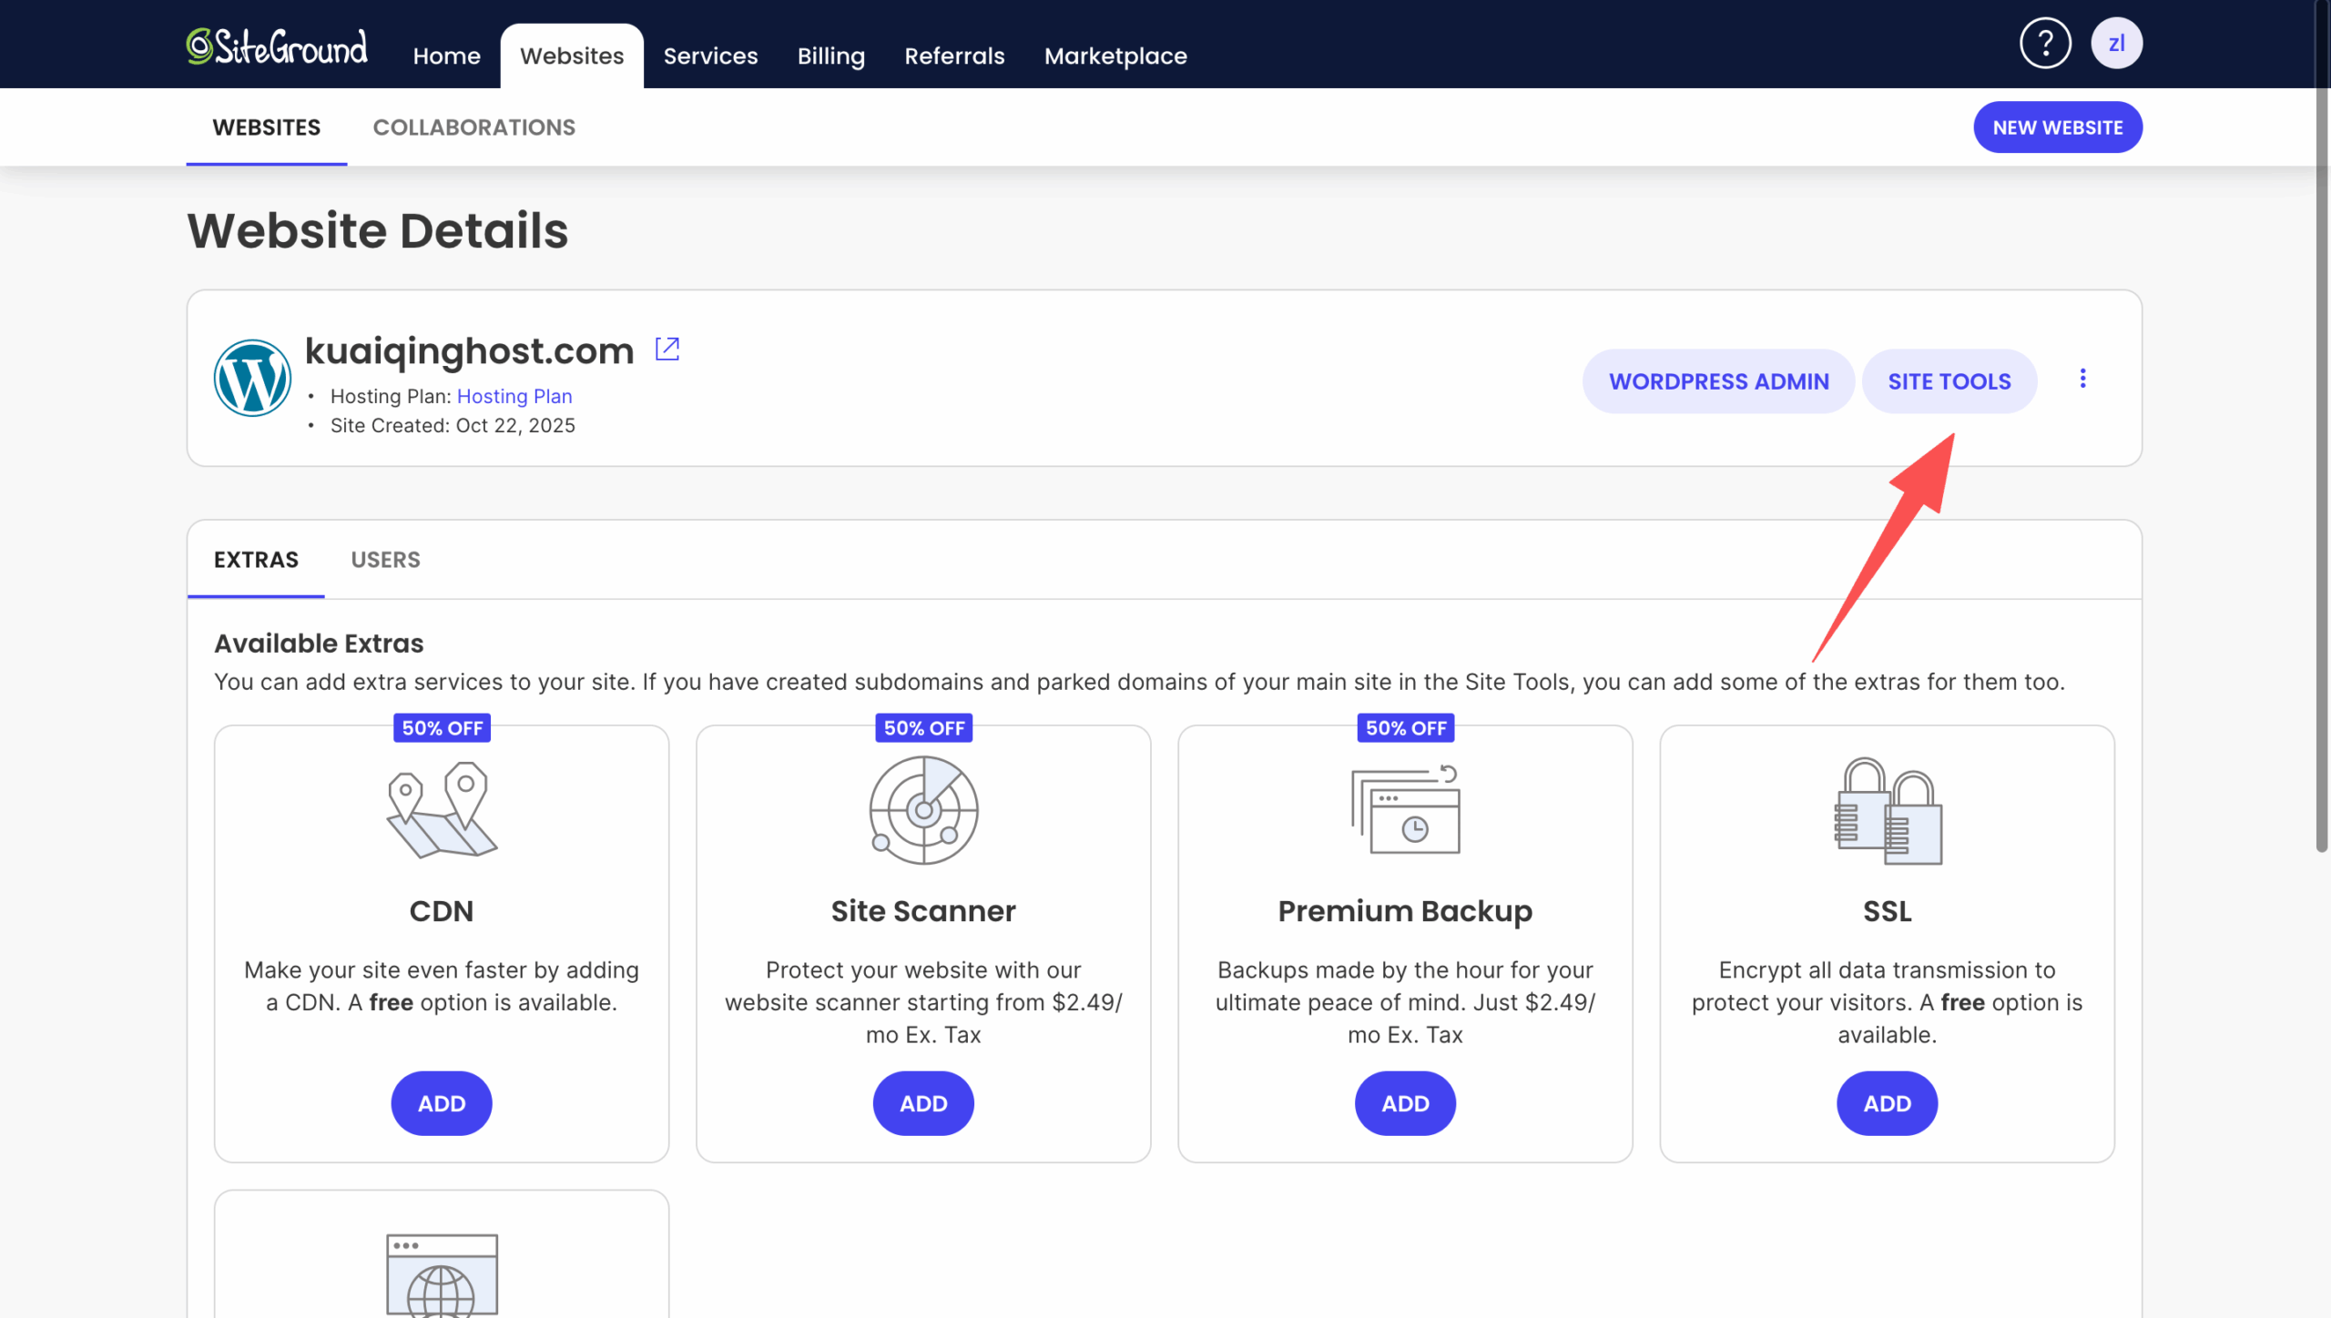Screen dimensions: 2331x1318
Task: Click the SiteGround logo
Action: tap(277, 47)
